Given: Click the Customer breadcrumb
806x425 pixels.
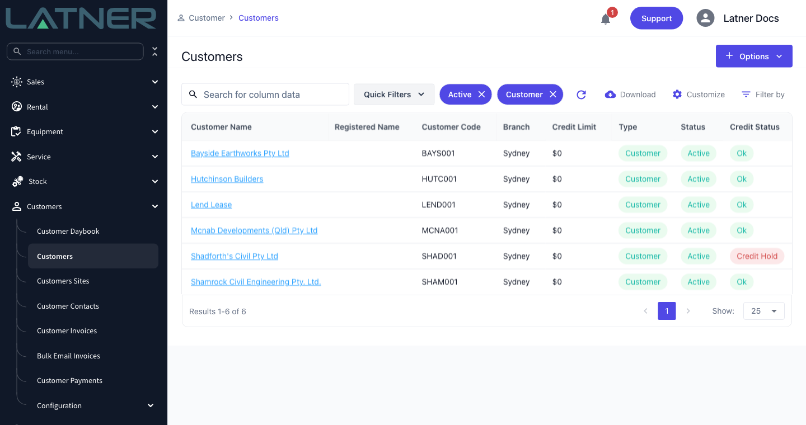Looking at the screenshot, I should coord(207,18).
